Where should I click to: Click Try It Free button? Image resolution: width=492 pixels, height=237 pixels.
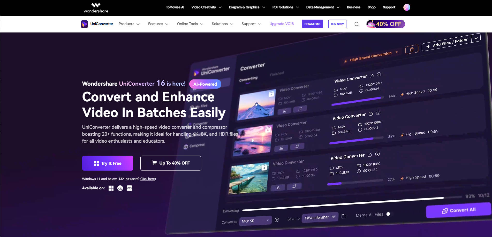pos(108,163)
